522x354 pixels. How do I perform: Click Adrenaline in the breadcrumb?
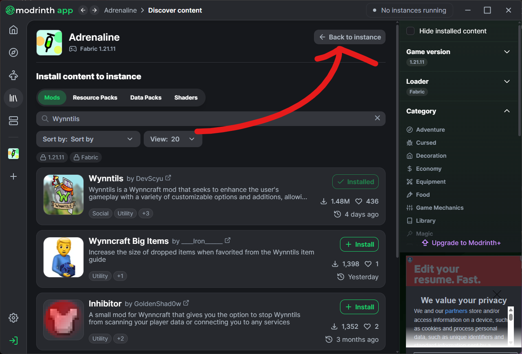(121, 10)
